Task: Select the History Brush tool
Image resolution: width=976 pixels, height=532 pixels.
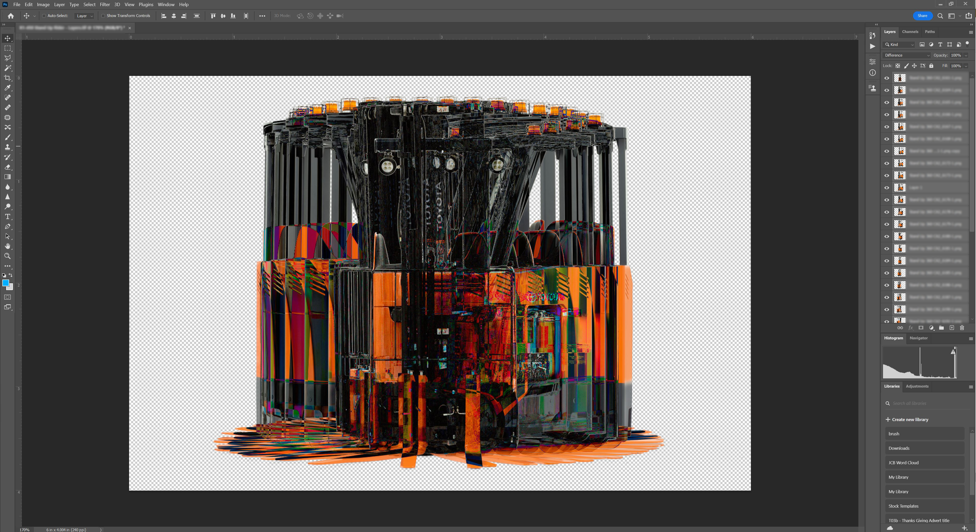Action: (8, 157)
